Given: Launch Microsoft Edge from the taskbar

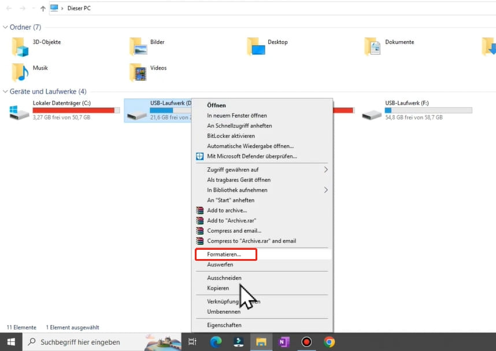Looking at the screenshot, I should [x=216, y=342].
